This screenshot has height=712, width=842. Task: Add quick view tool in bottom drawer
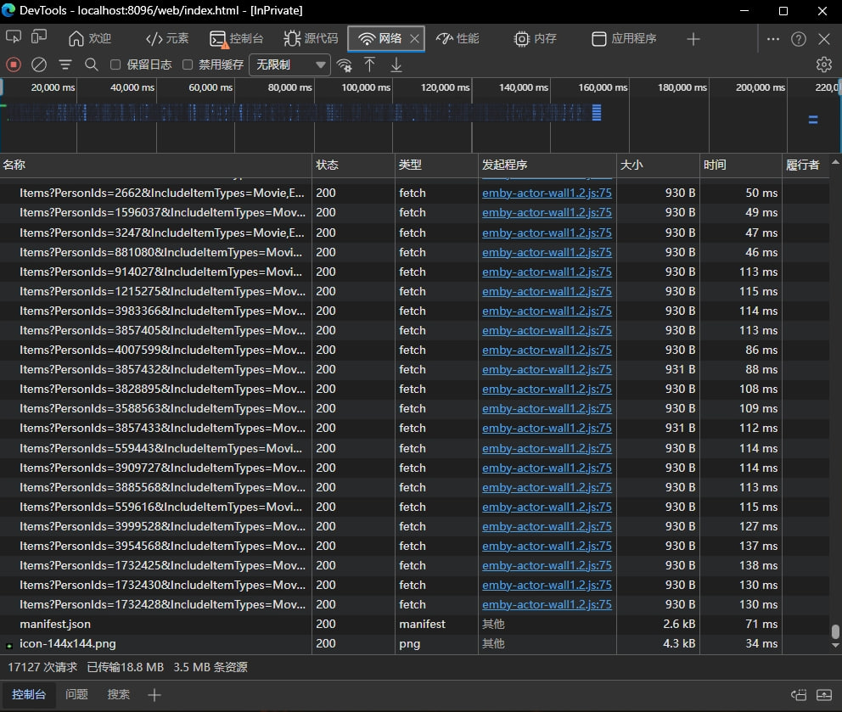click(x=154, y=695)
